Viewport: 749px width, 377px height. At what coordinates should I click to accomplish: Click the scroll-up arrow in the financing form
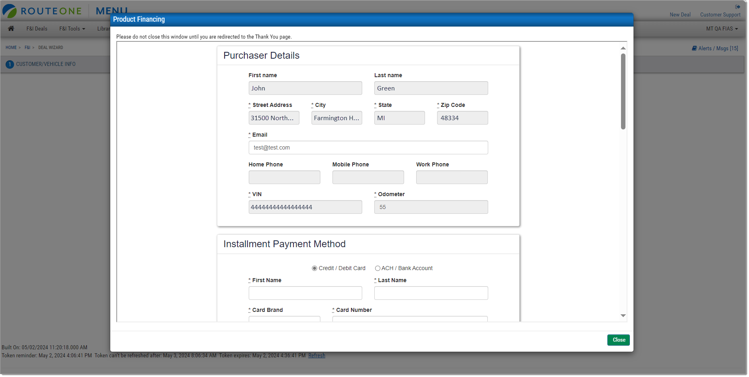point(623,48)
